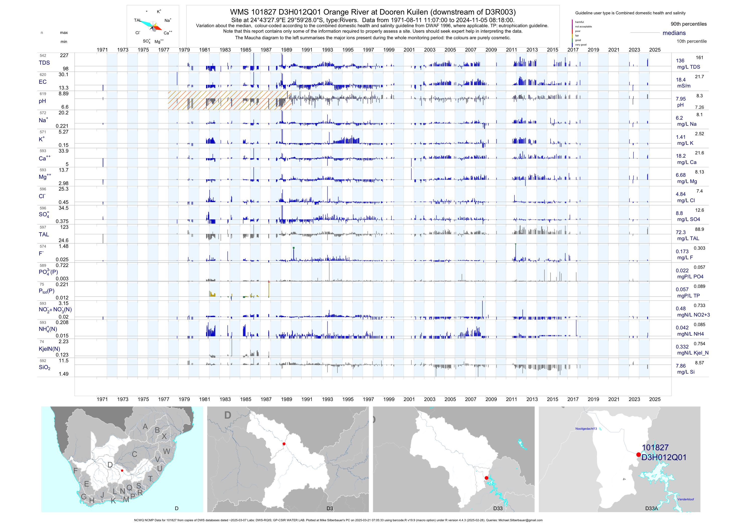Click the guideline colour scale legend bar
Viewport: 746px width, 528px height.
click(572, 33)
